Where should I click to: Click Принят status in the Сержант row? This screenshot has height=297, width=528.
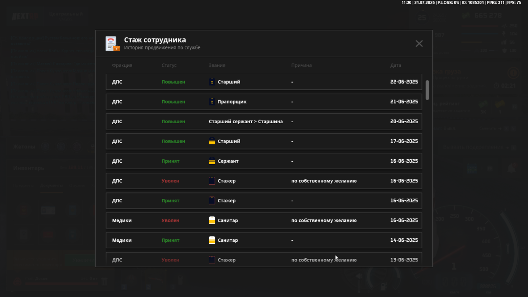tap(171, 161)
